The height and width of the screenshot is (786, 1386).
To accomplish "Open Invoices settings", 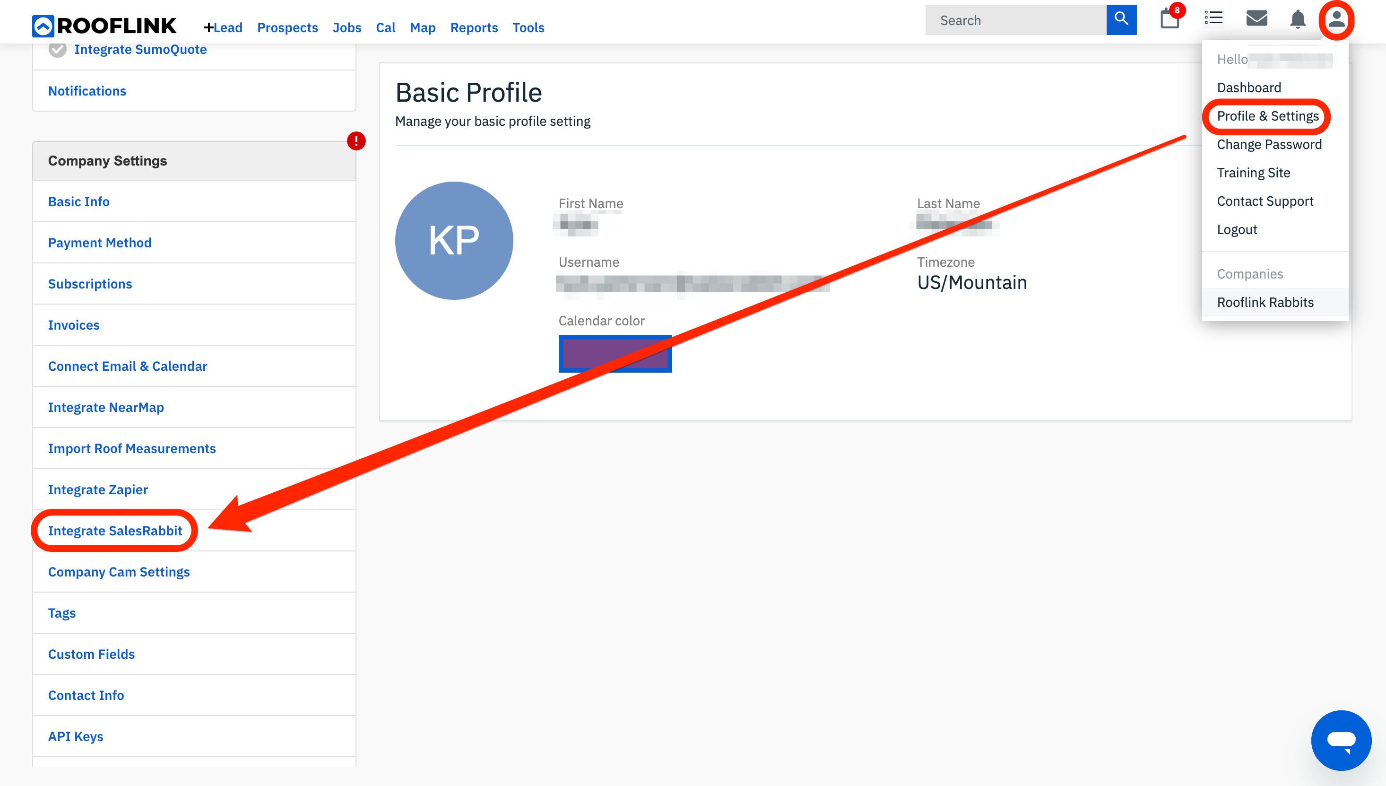I will coord(74,325).
